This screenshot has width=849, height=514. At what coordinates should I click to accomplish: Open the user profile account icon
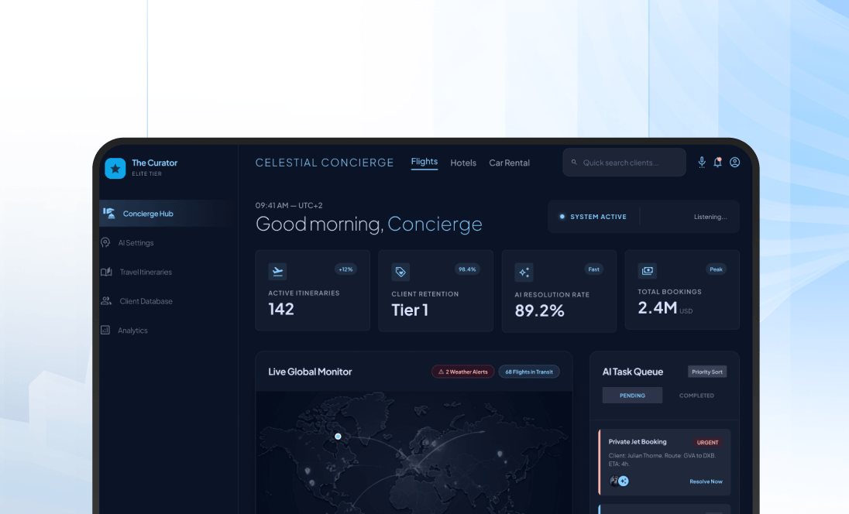[735, 162]
